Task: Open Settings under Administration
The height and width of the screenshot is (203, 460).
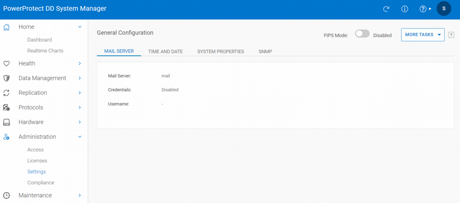Action: [x=36, y=172]
